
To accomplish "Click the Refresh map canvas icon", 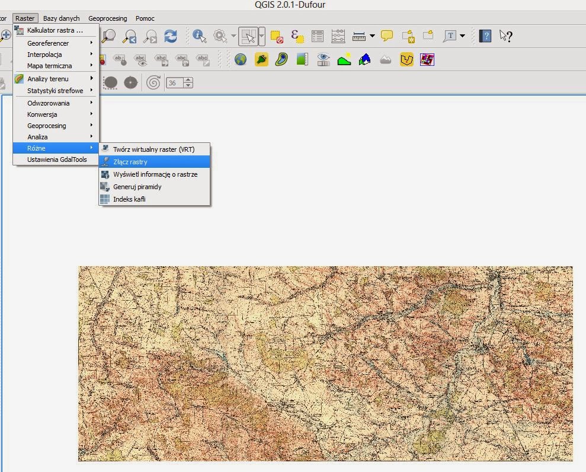I will [x=170, y=36].
